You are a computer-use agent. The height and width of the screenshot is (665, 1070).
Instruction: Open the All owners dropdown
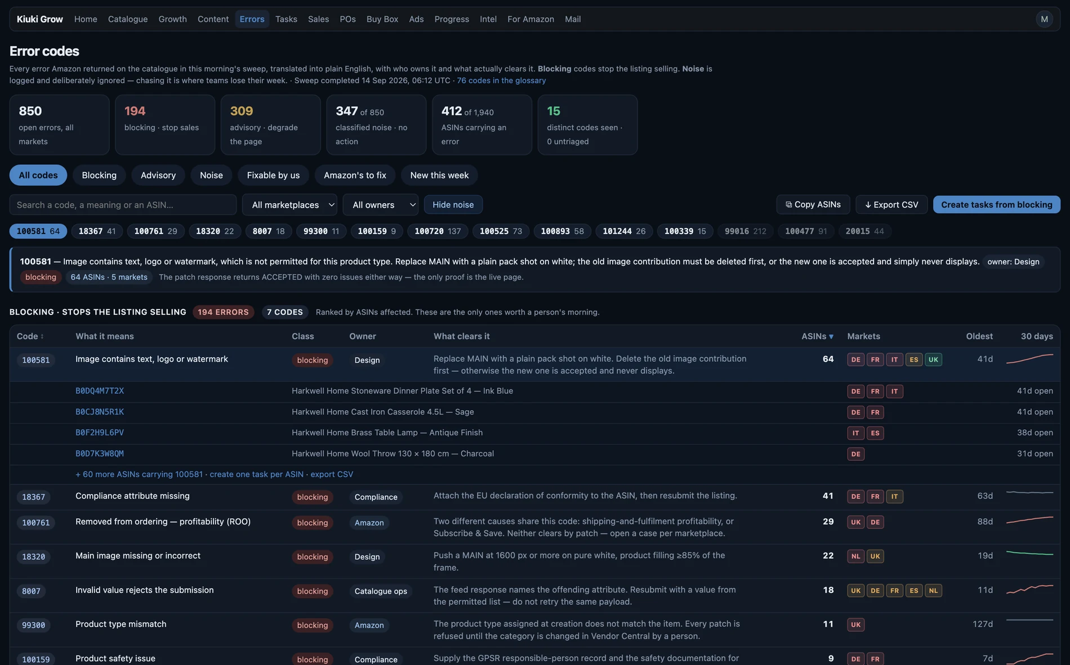(x=381, y=205)
